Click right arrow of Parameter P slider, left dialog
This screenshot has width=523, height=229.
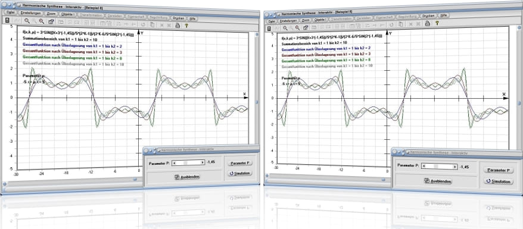tap(203, 162)
